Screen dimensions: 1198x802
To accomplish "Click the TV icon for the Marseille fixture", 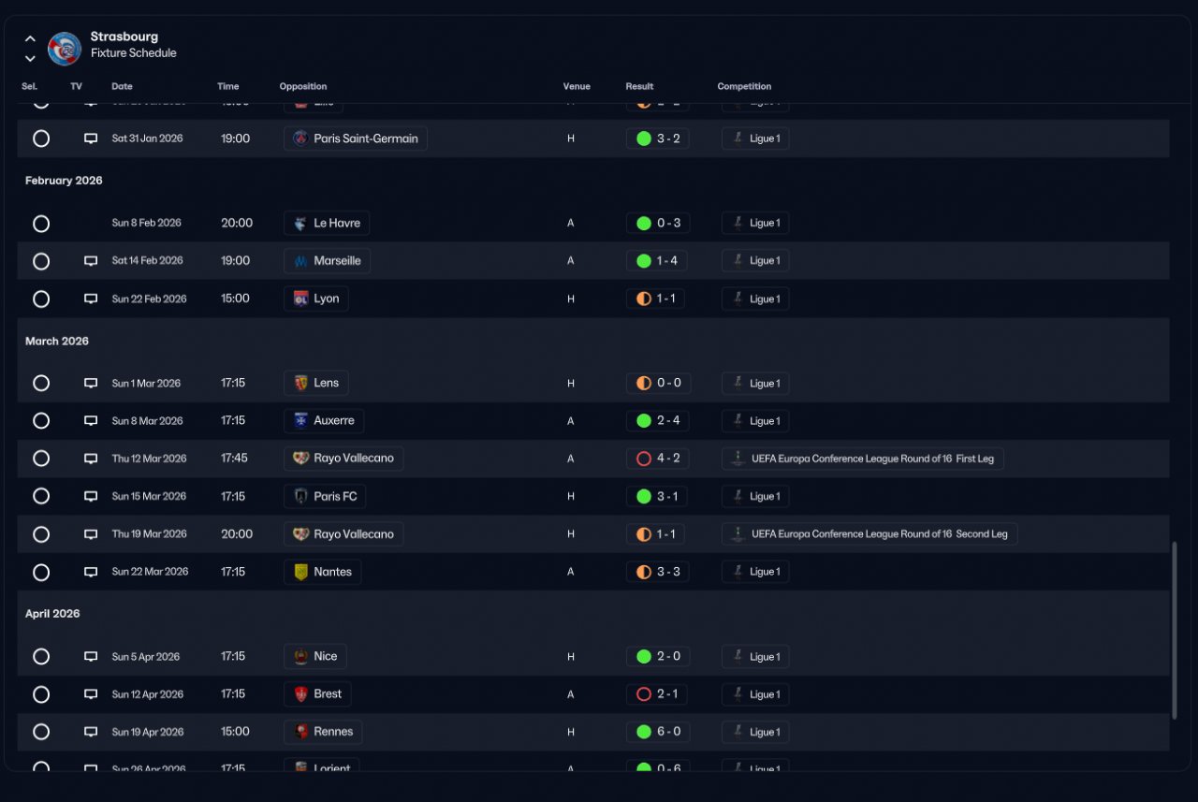I will (x=91, y=261).
